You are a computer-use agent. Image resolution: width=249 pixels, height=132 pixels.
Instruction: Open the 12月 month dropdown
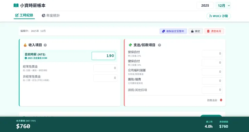point(223,6)
